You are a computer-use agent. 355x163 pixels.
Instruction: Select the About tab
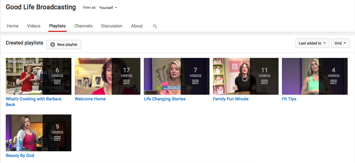click(x=137, y=26)
